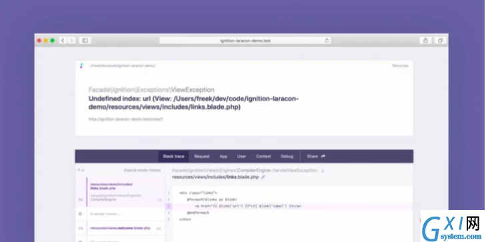
Task: Open Safari's share sheet icon
Action: click(425, 41)
